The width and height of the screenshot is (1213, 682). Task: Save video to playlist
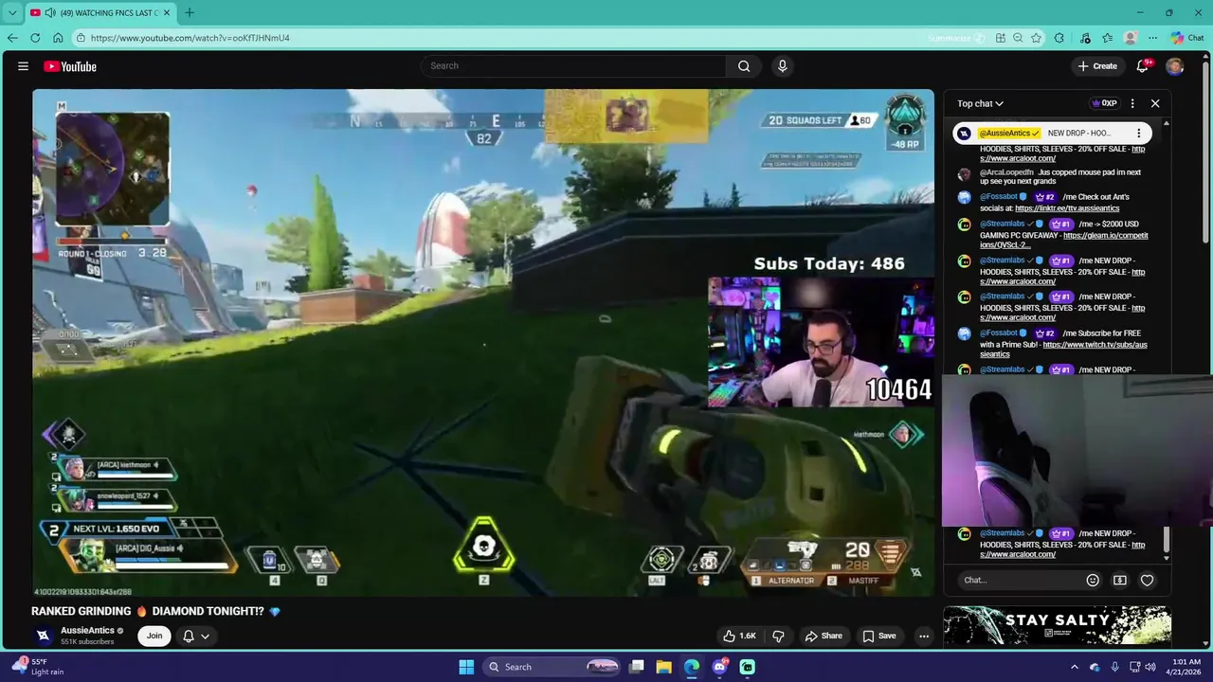(x=878, y=636)
